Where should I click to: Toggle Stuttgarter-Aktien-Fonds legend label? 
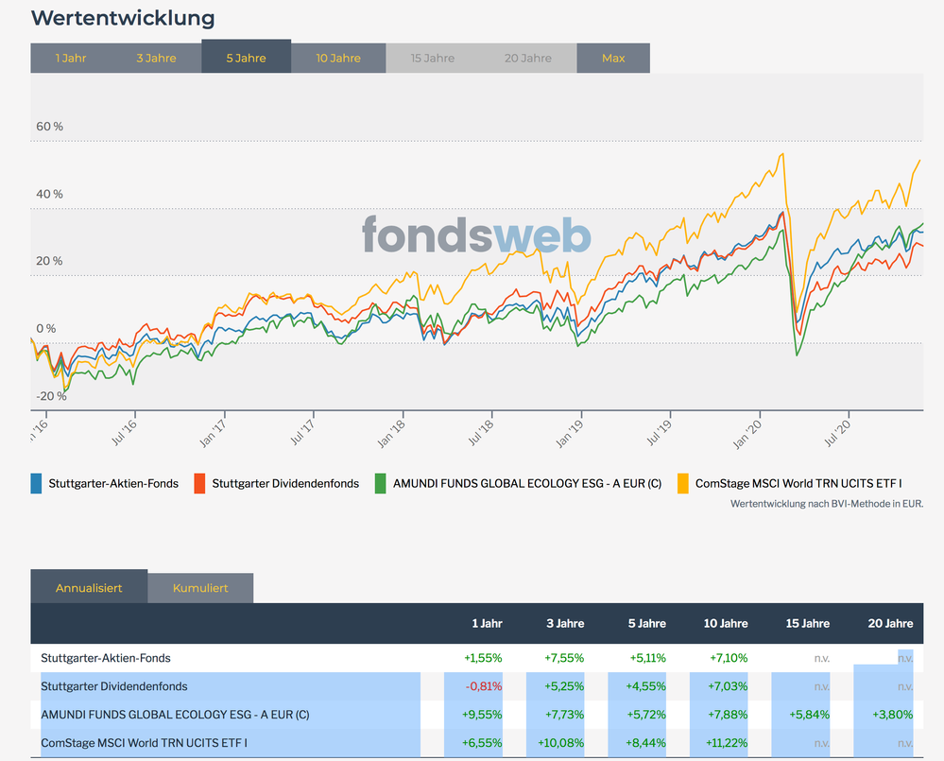point(114,483)
